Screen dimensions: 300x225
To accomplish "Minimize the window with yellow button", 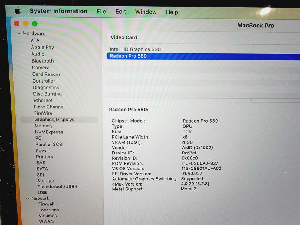I will point(25,24).
